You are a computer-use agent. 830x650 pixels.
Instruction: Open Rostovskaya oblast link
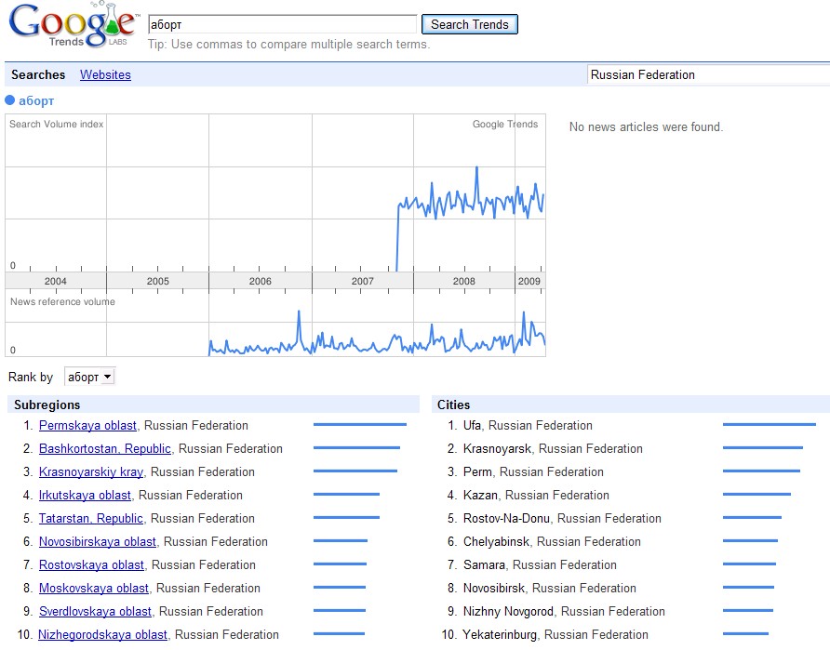click(x=91, y=565)
